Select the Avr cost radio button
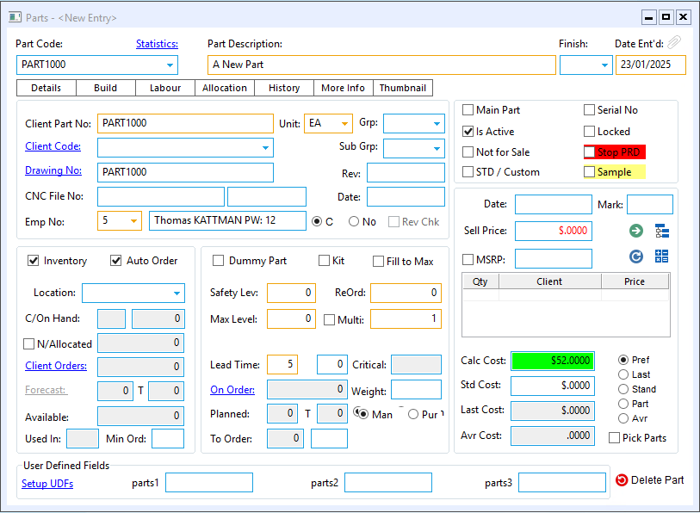 click(623, 418)
